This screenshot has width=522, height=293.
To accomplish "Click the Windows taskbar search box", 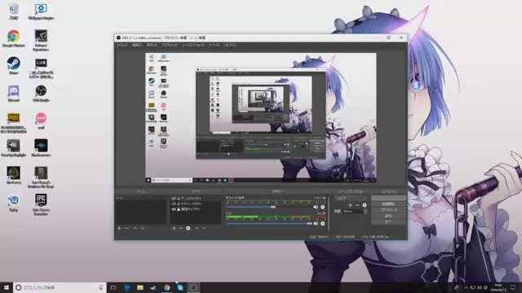I will click(x=60, y=287).
